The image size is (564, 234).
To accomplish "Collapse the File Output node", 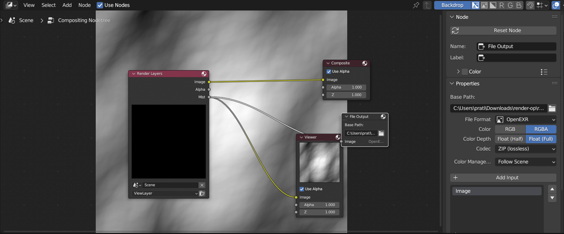I will point(346,116).
